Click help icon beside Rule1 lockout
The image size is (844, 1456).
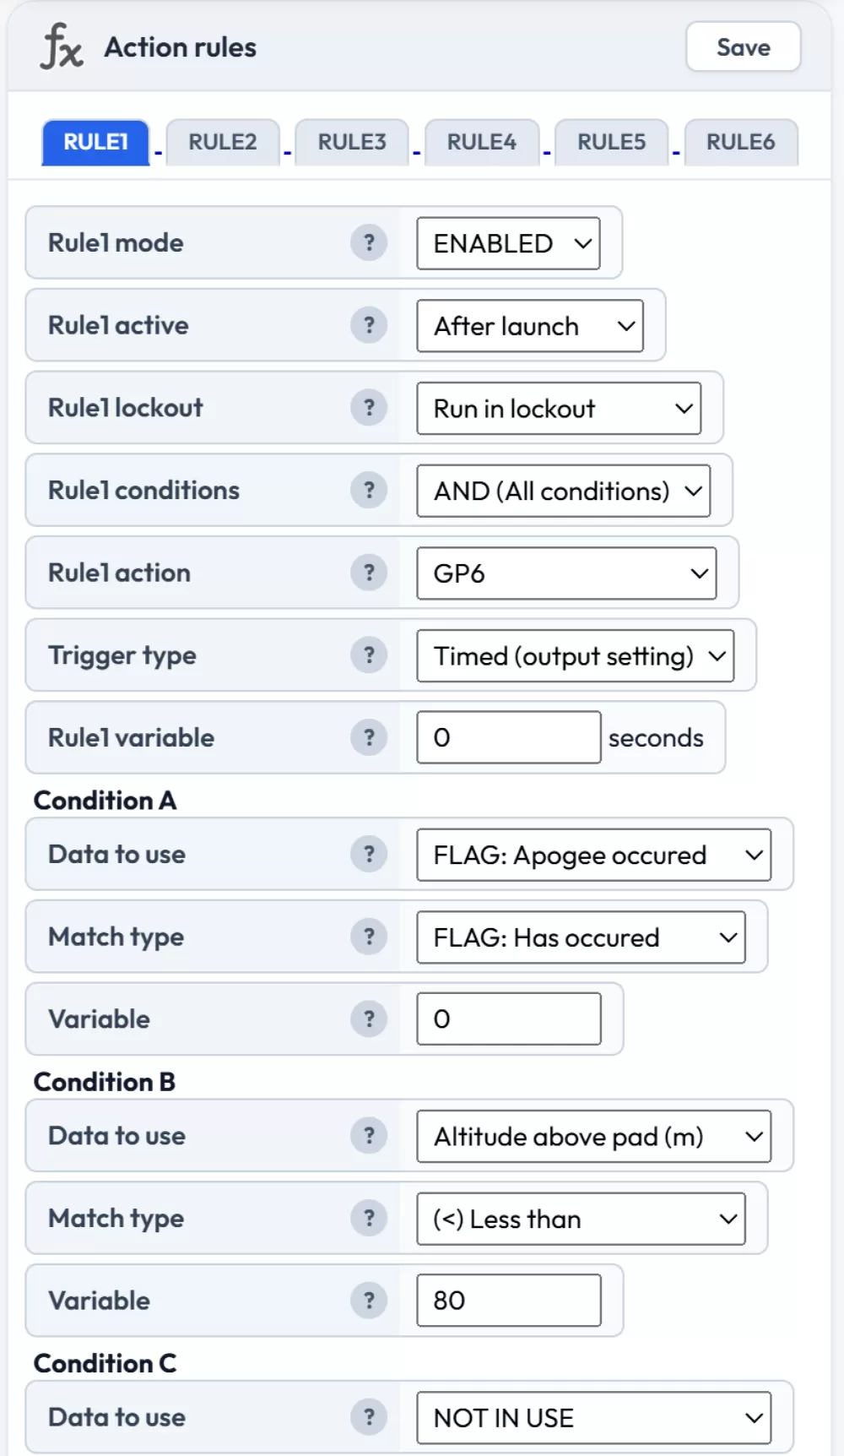click(369, 408)
